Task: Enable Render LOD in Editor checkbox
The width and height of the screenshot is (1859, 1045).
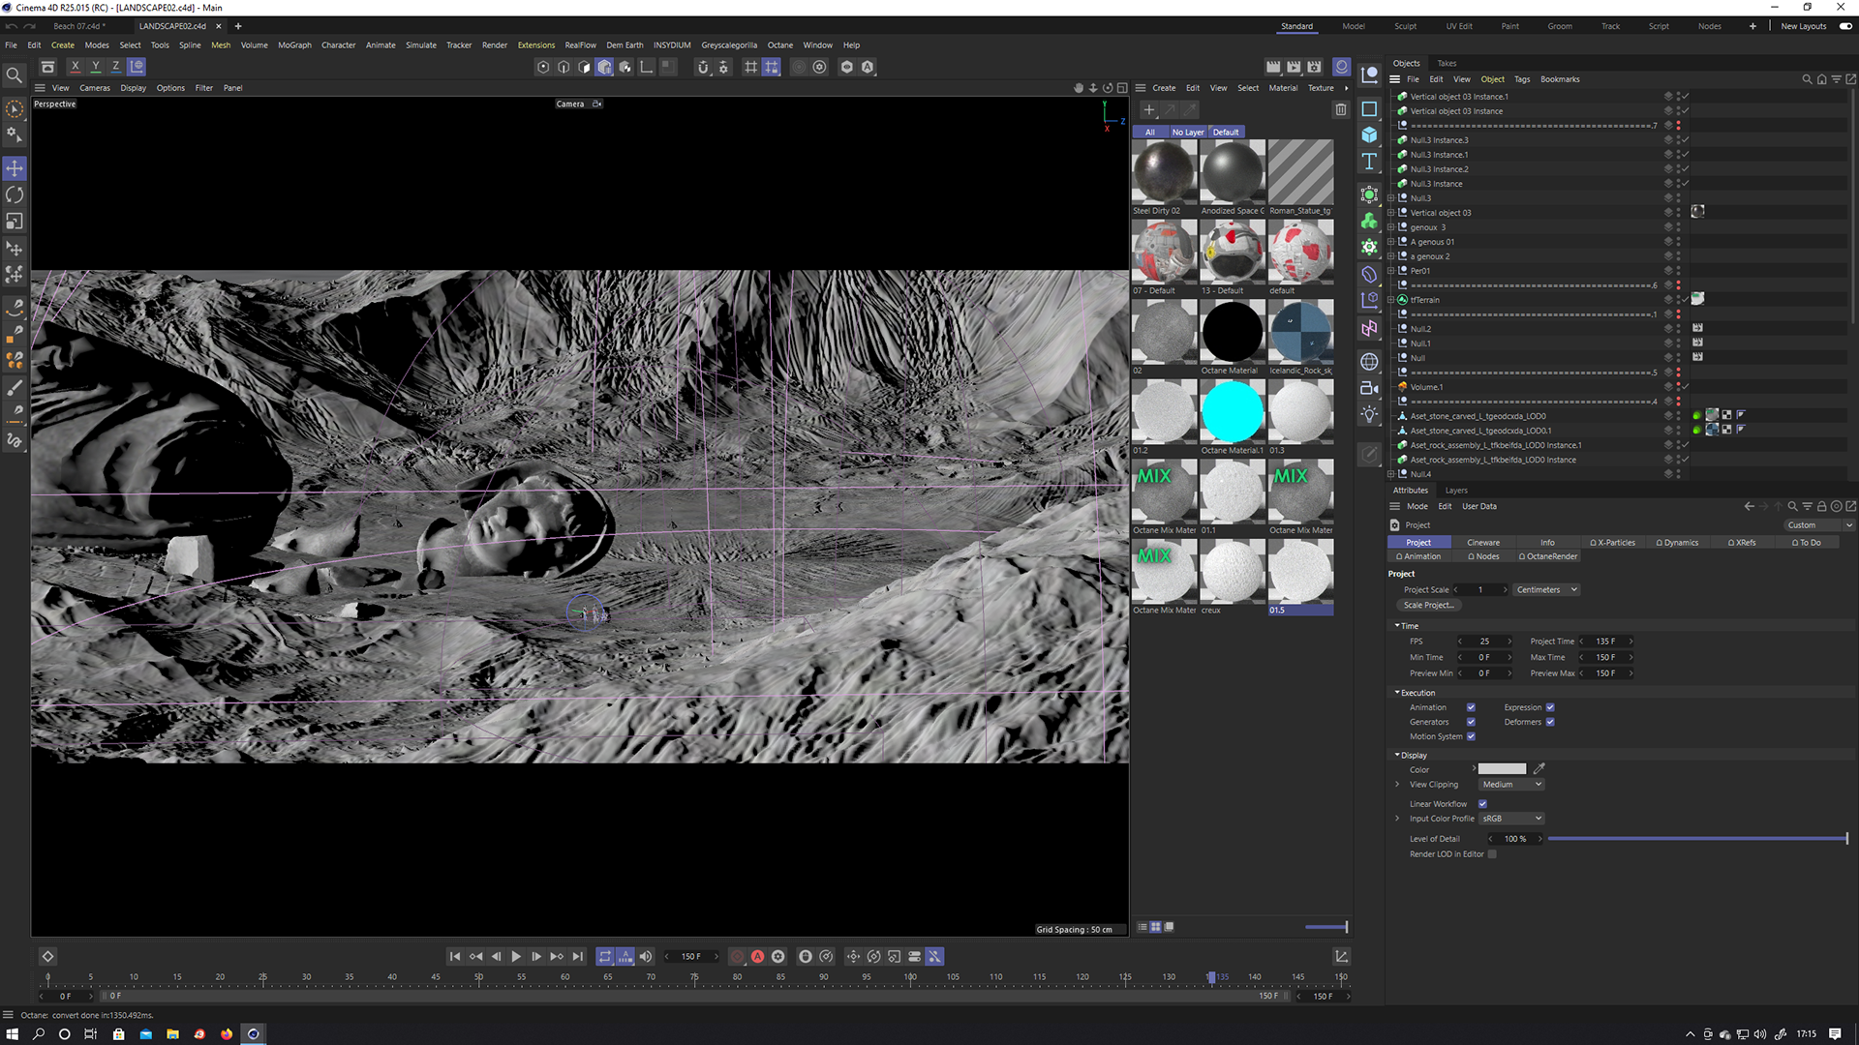Action: pos(1492,854)
